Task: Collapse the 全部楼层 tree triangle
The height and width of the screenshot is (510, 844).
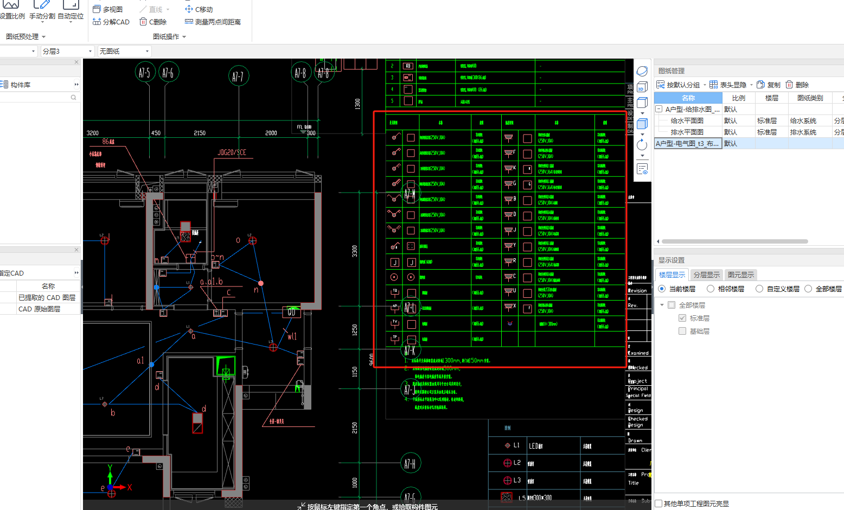Action: tap(662, 305)
